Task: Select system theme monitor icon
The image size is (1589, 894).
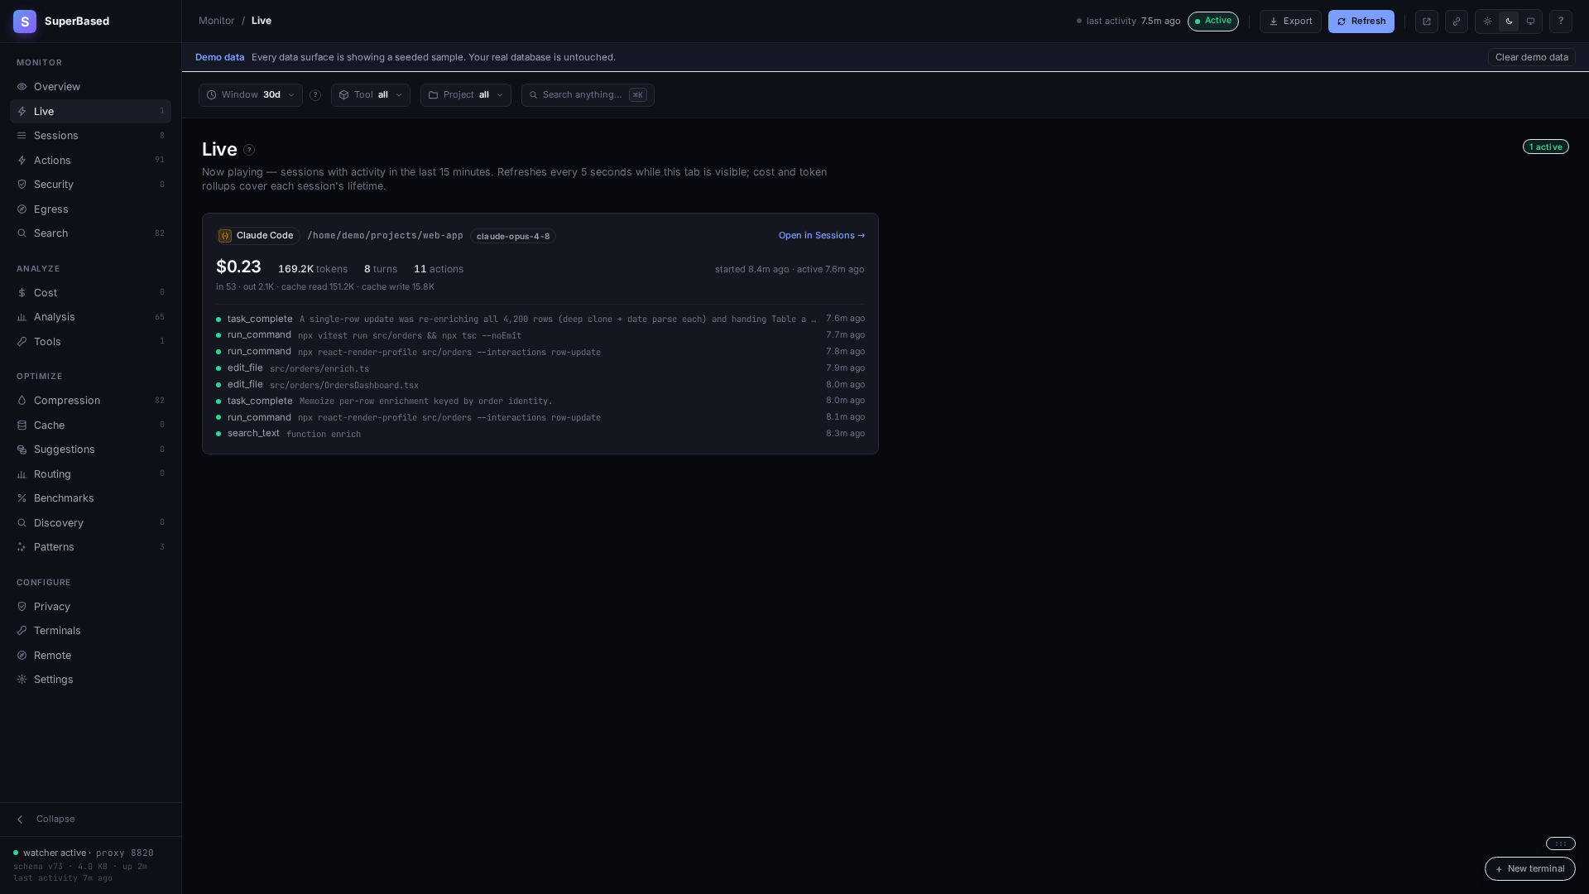Action: [x=1530, y=22]
